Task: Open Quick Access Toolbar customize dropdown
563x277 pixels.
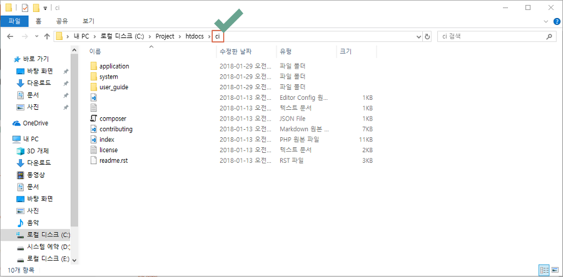Action: [45, 8]
